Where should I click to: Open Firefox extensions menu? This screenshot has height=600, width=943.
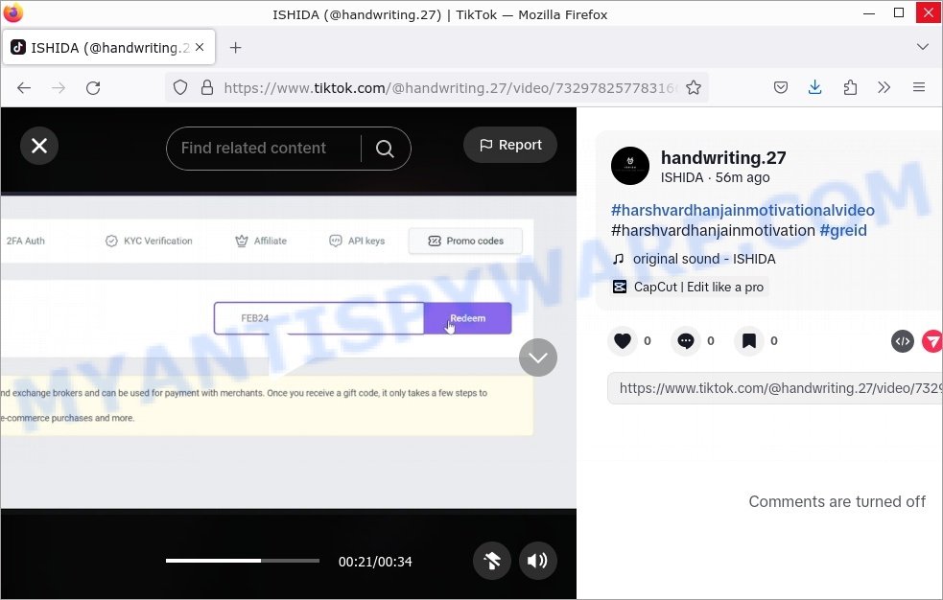pyautogui.click(x=850, y=87)
